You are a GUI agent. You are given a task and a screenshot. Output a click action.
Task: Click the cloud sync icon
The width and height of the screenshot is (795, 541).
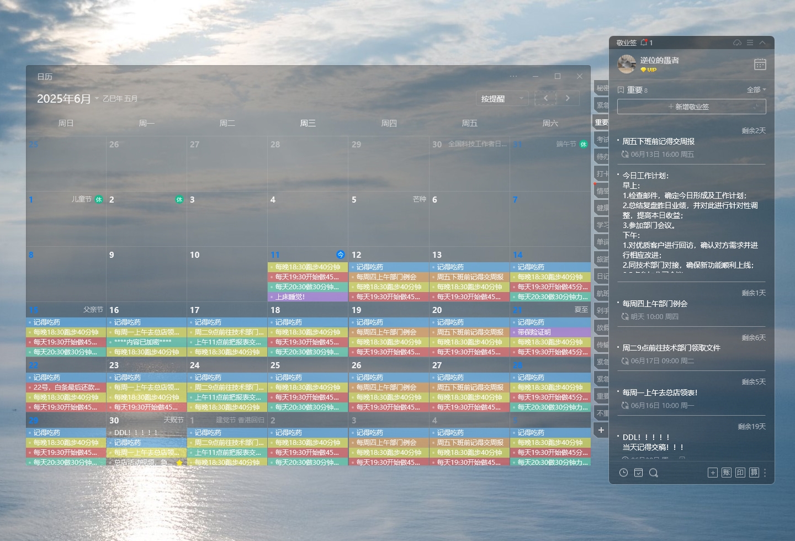click(x=737, y=43)
